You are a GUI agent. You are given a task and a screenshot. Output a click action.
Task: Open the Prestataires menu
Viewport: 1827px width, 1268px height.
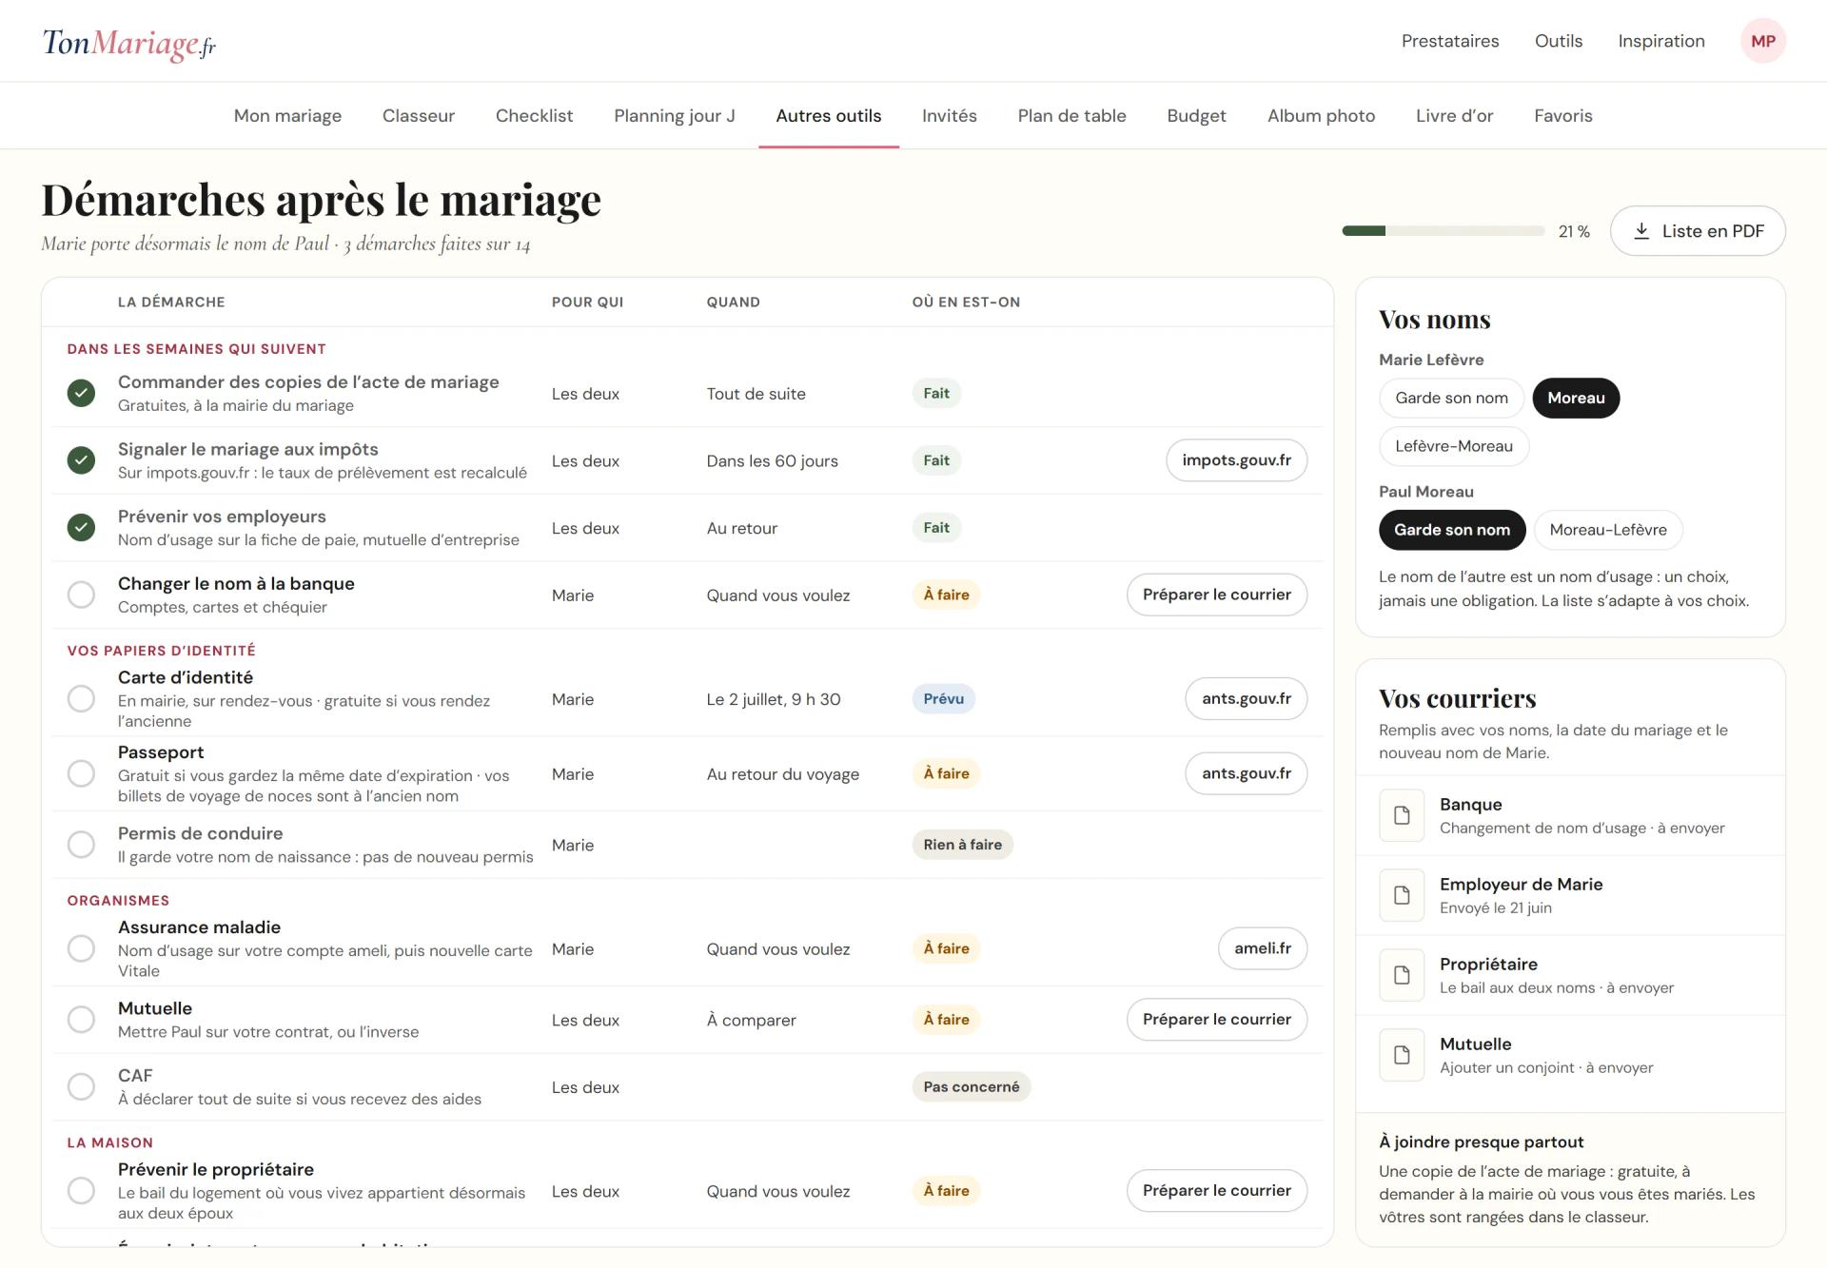pyautogui.click(x=1449, y=41)
